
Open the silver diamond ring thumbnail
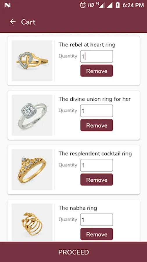32,115
